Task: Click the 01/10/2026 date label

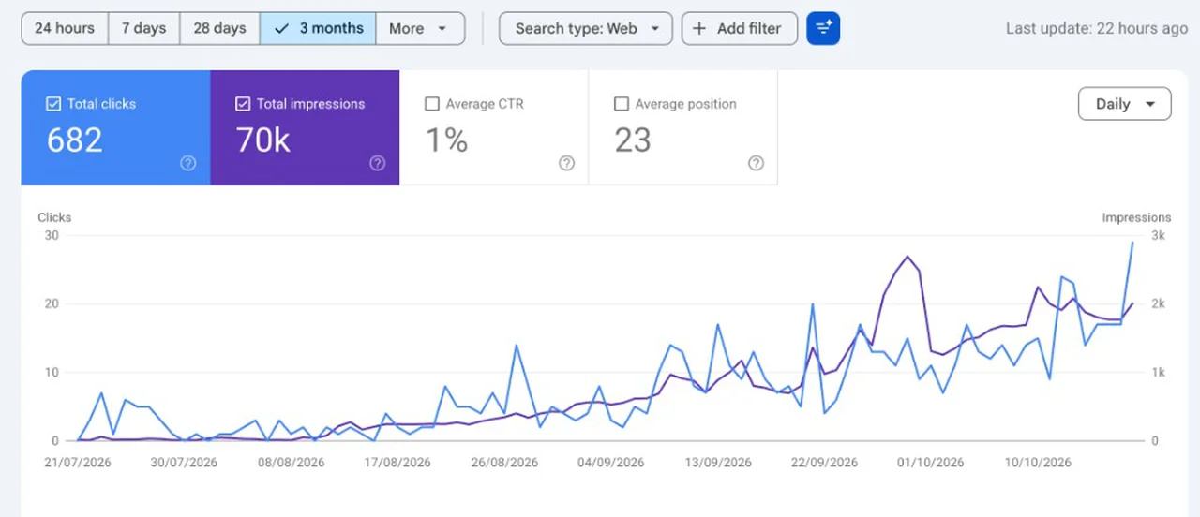Action: pyautogui.click(x=931, y=463)
